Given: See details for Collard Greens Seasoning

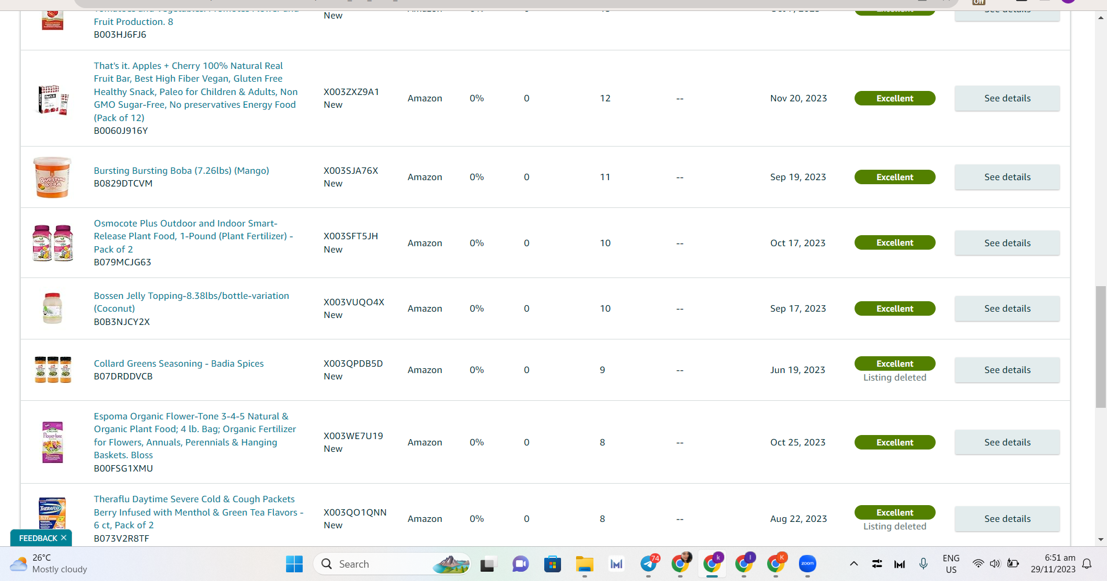Looking at the screenshot, I should click(x=1007, y=370).
